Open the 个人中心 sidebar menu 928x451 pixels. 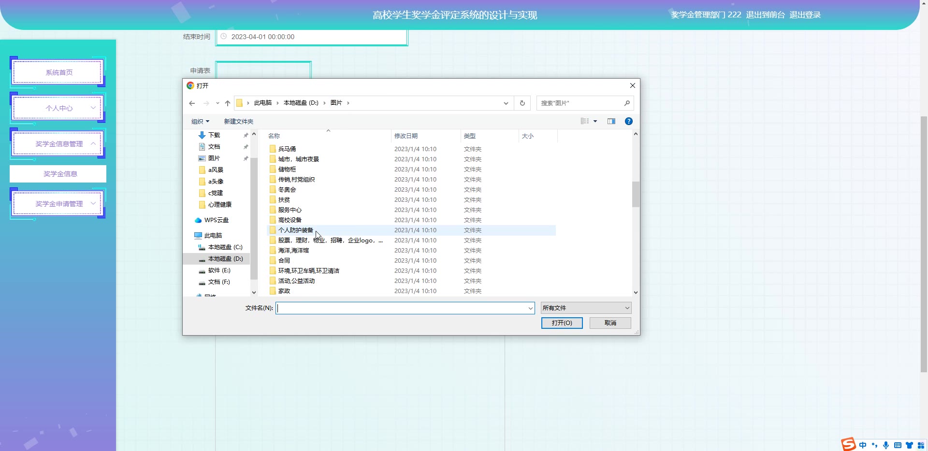(58, 108)
